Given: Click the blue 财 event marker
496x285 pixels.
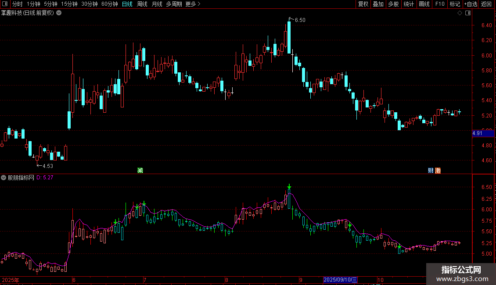Looking at the screenshot, I should pos(431,171).
